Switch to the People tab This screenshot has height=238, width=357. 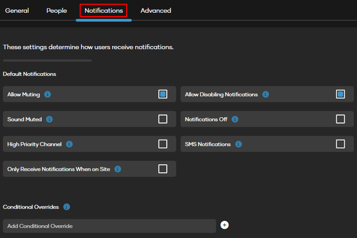[57, 11]
